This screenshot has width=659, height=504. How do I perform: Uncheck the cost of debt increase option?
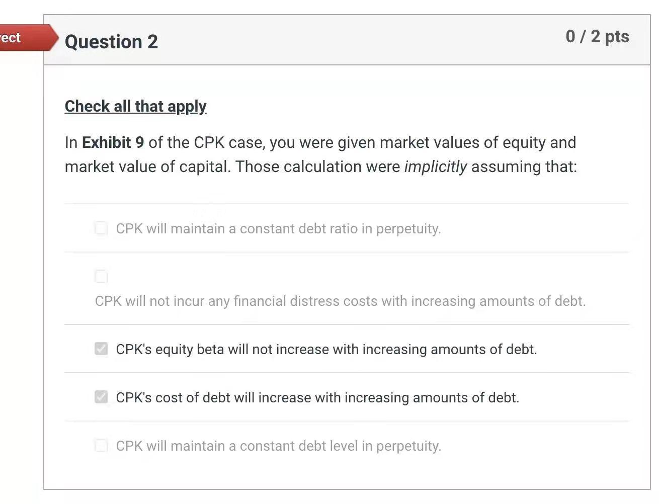pos(101,397)
